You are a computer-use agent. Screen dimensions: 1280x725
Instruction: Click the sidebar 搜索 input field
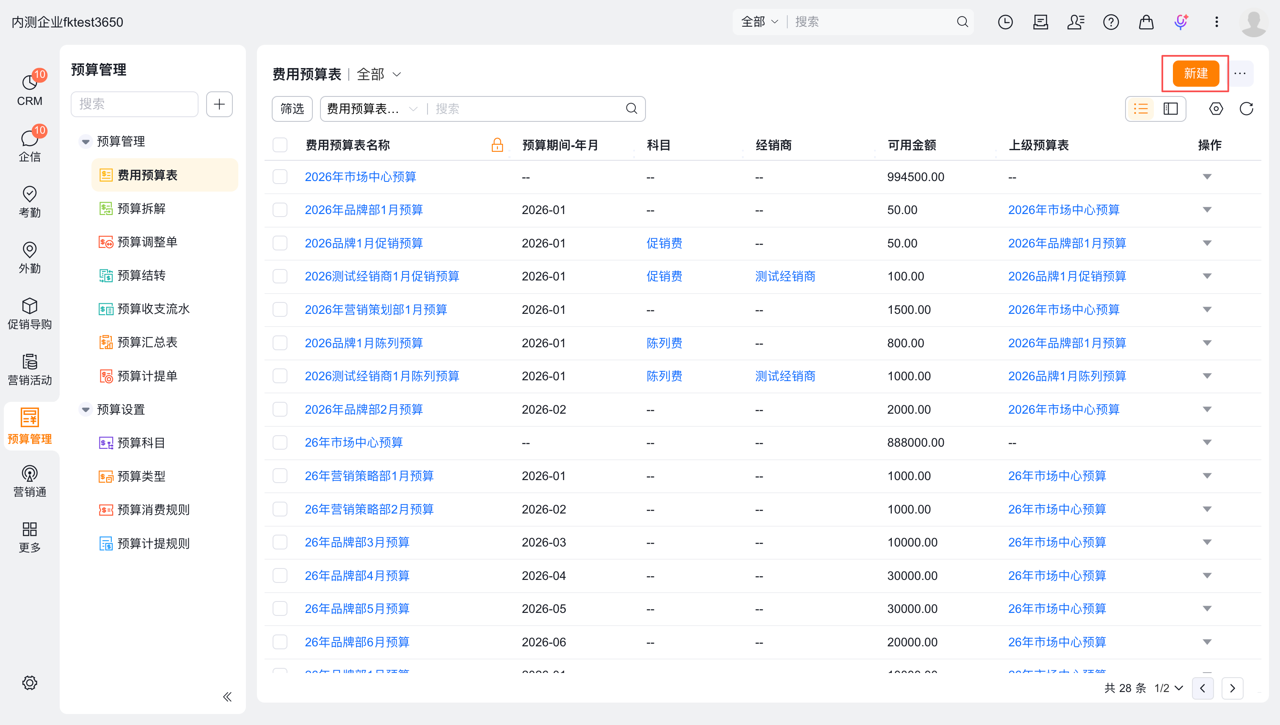coord(135,104)
